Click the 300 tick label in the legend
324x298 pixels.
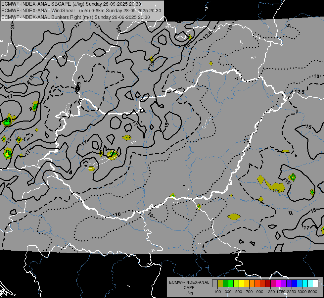click(x=228, y=292)
